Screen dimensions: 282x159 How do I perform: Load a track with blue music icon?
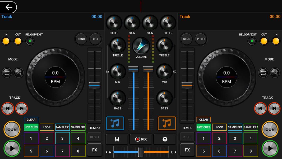115,123
